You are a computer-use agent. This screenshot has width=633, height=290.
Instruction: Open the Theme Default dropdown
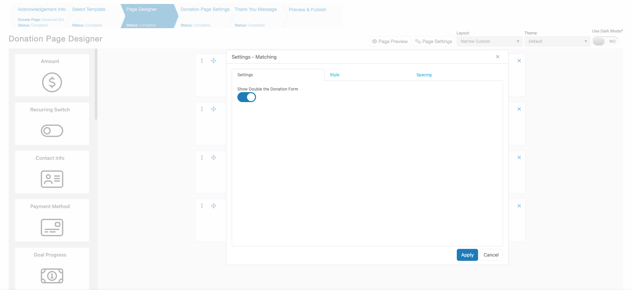(x=558, y=41)
